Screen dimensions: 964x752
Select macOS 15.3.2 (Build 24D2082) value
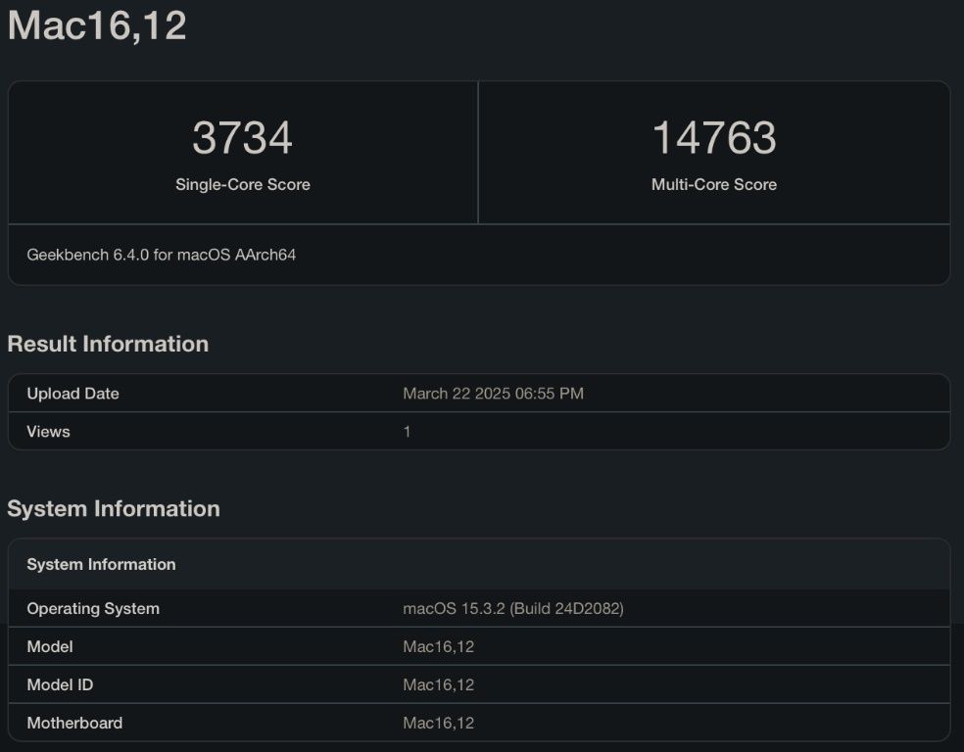(x=513, y=609)
